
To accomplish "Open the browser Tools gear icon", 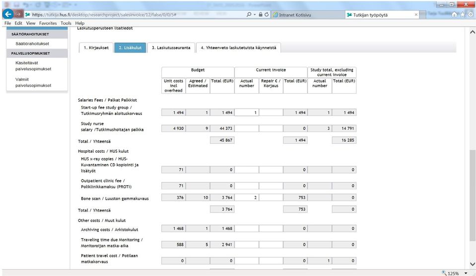I will 471,14.
